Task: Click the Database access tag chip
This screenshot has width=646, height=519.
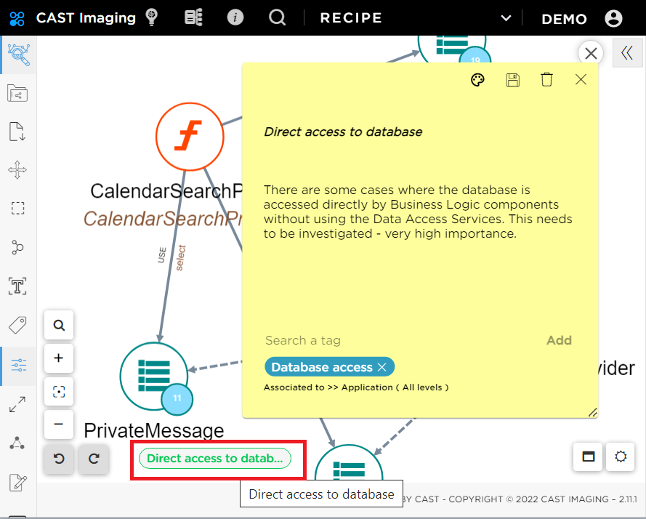Action: tap(330, 367)
